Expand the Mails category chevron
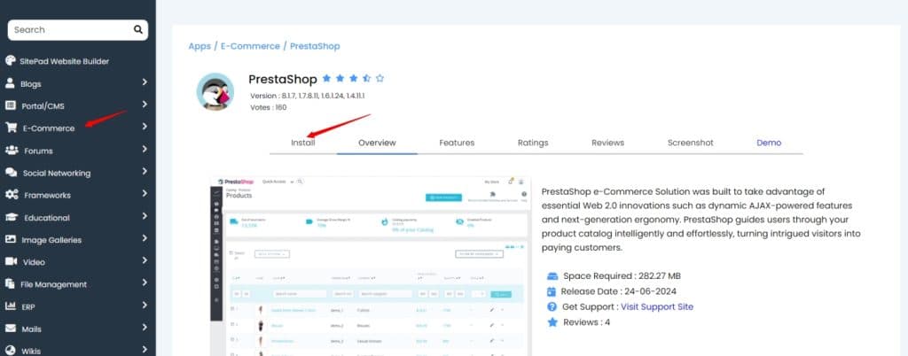Image resolution: width=908 pixels, height=356 pixels. 145,328
